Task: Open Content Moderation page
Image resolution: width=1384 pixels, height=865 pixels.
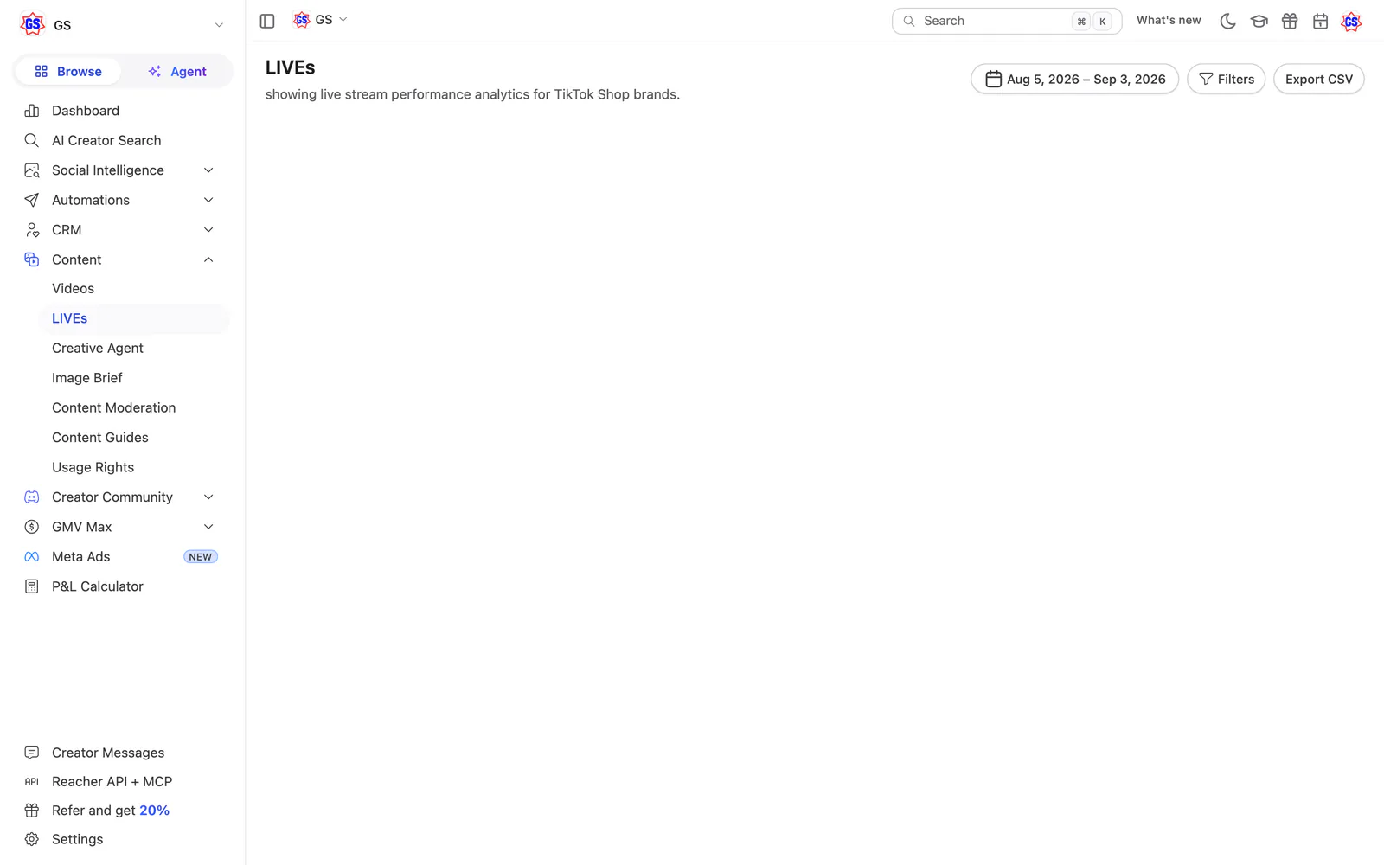Action: point(114,408)
